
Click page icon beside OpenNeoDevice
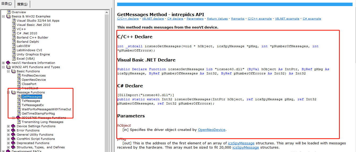19,80
